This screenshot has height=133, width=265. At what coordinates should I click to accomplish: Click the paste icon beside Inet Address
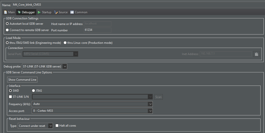(x=256, y=54)
